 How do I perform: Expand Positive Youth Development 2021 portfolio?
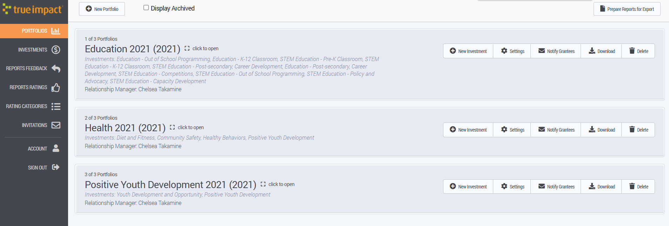(277, 184)
